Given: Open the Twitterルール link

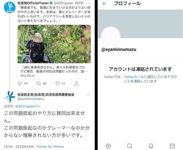Looking at the screenshot, I should 134,77.
